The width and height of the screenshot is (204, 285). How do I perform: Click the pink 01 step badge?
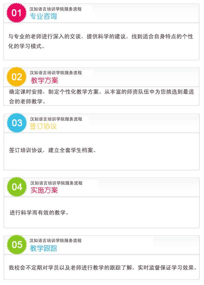click(x=17, y=13)
